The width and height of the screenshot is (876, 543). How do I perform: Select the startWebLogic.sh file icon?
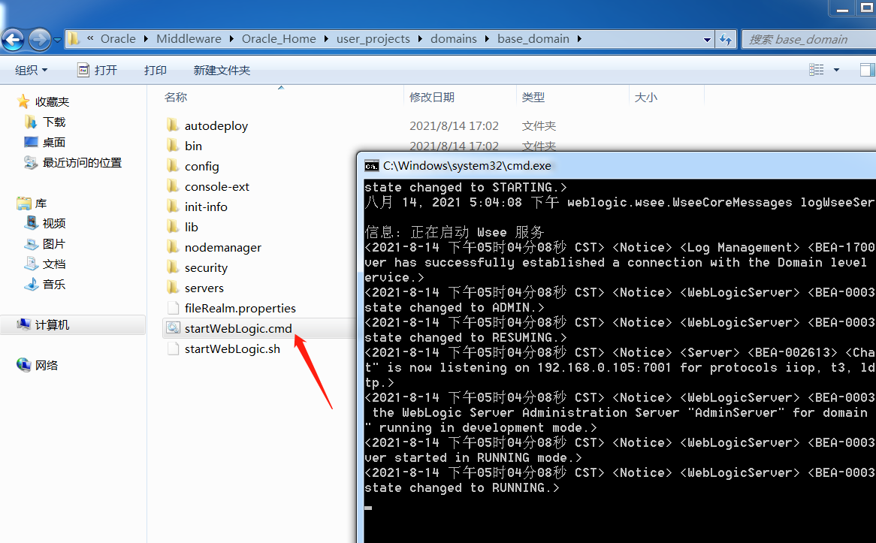tap(174, 348)
